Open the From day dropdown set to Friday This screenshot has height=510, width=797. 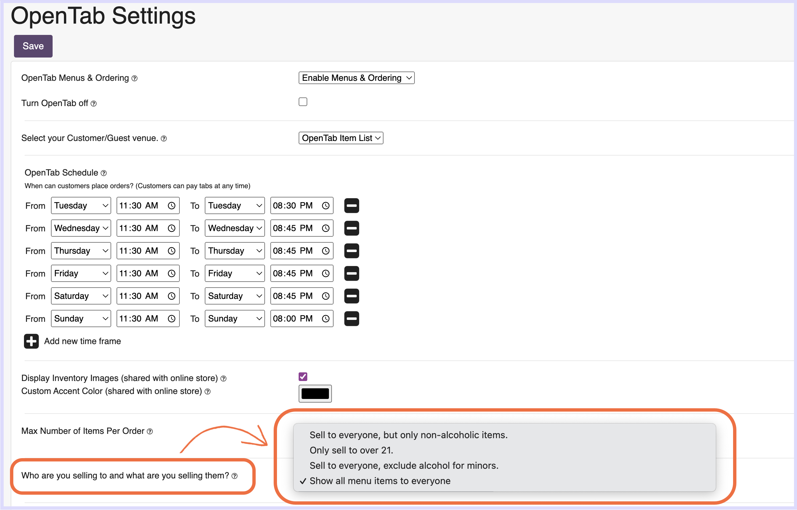pyautogui.click(x=81, y=273)
